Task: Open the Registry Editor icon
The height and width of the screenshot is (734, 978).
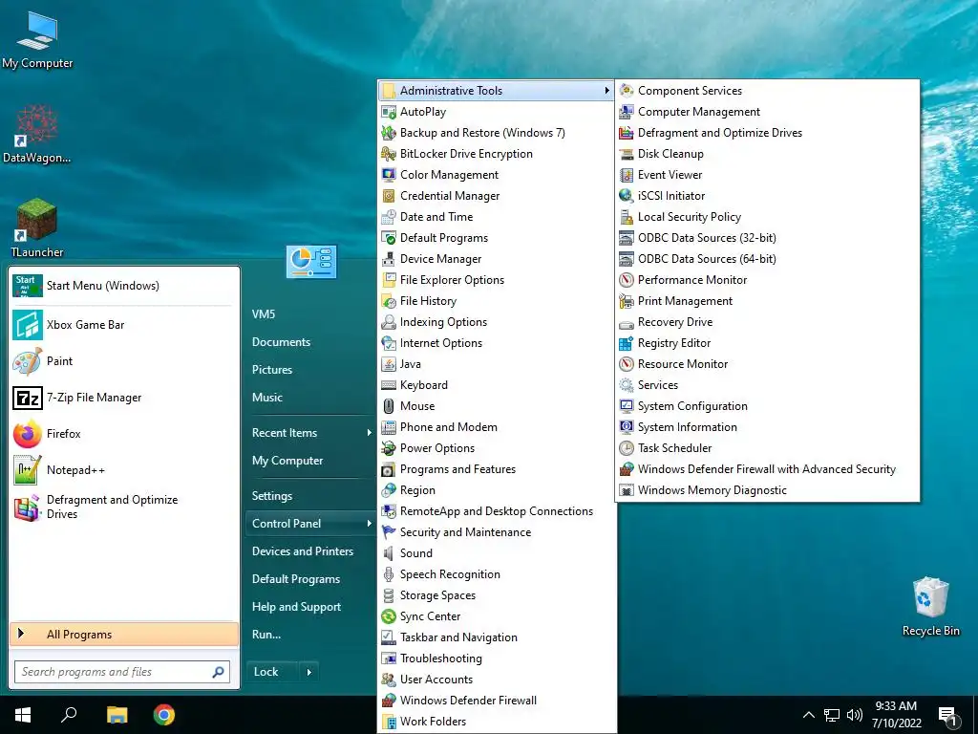Action: 627,343
